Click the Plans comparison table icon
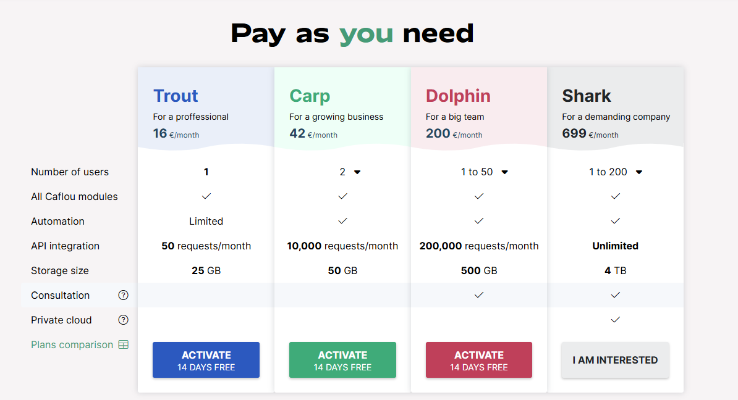Screen dimensions: 738x400 point(124,344)
